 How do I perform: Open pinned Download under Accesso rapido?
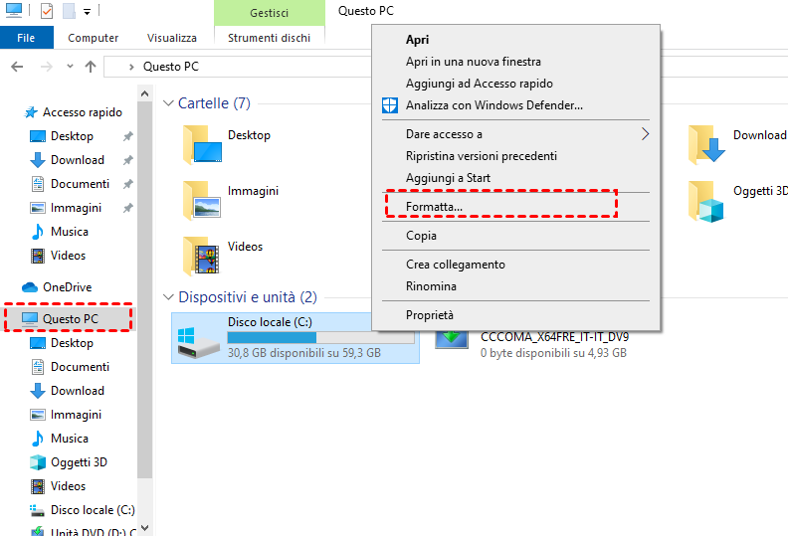point(78,160)
